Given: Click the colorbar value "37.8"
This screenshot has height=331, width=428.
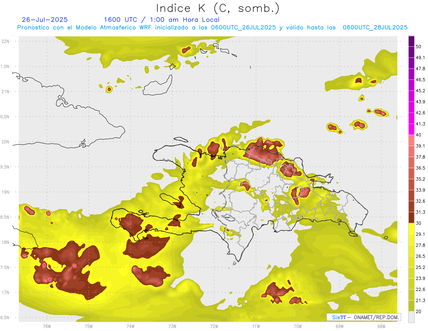Looking at the screenshot, I should (421, 157).
